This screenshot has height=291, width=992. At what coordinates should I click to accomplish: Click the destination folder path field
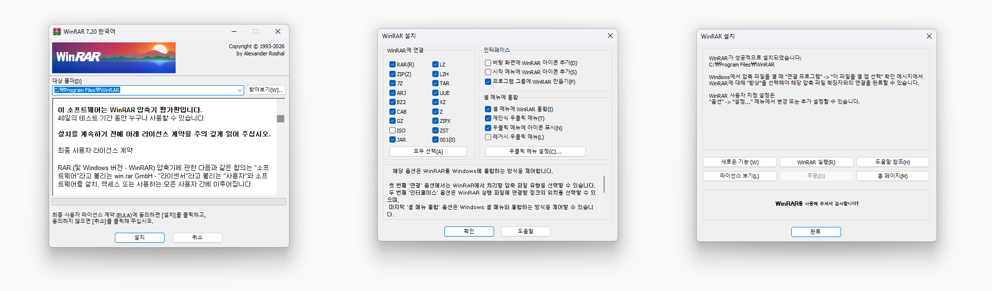(x=148, y=90)
